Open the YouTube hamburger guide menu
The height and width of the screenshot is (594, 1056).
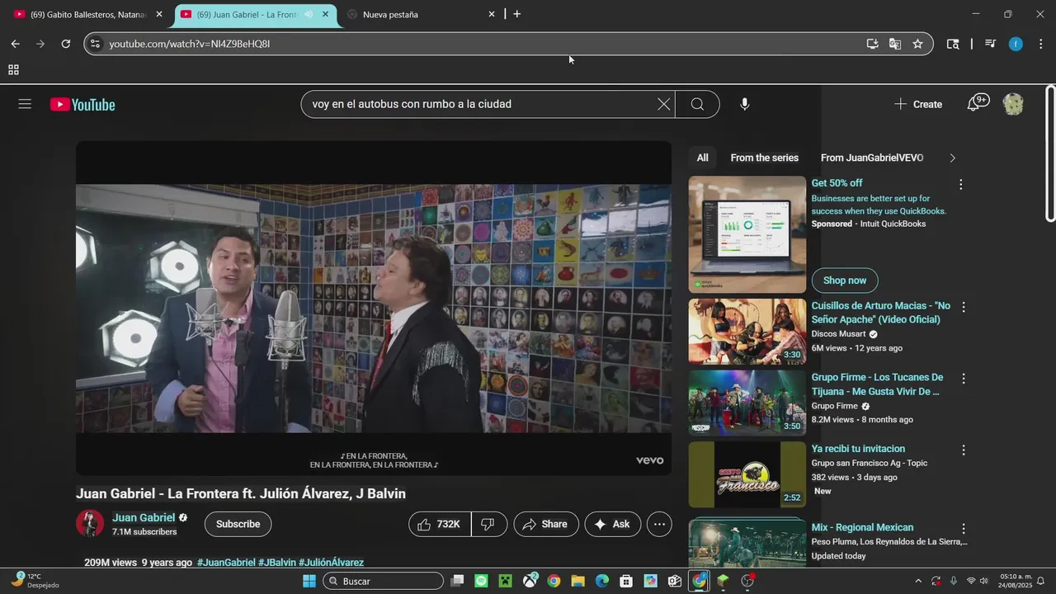click(x=25, y=104)
